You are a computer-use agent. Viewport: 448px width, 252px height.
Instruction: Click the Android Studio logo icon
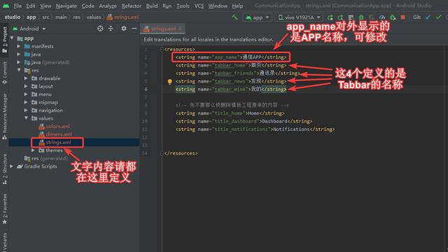(x=6, y=6)
